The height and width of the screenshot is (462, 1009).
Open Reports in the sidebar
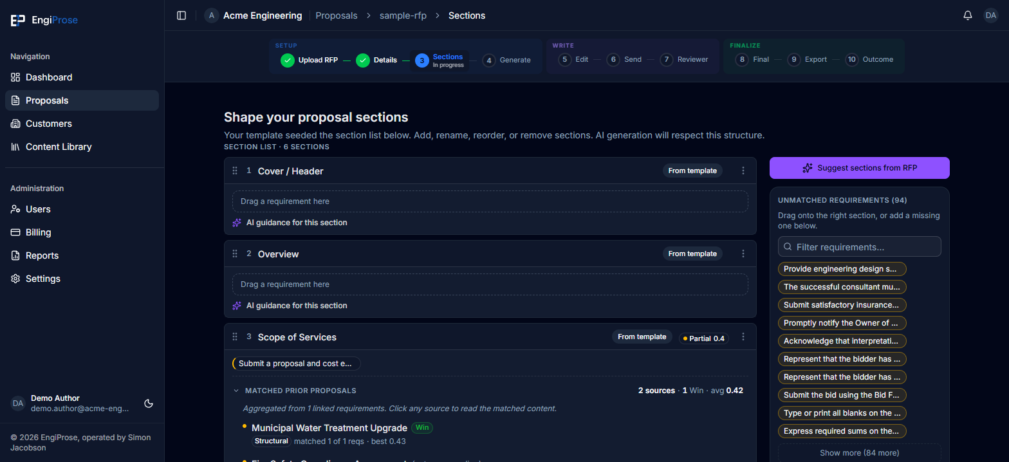82,255
